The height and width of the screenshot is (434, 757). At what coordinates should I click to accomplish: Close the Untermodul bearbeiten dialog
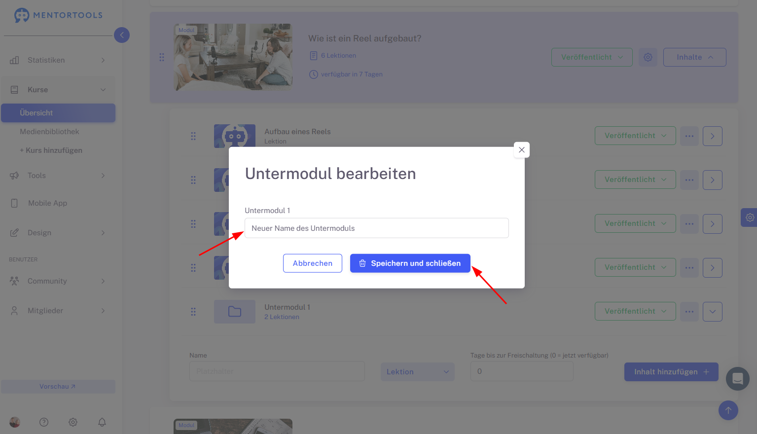click(x=522, y=150)
